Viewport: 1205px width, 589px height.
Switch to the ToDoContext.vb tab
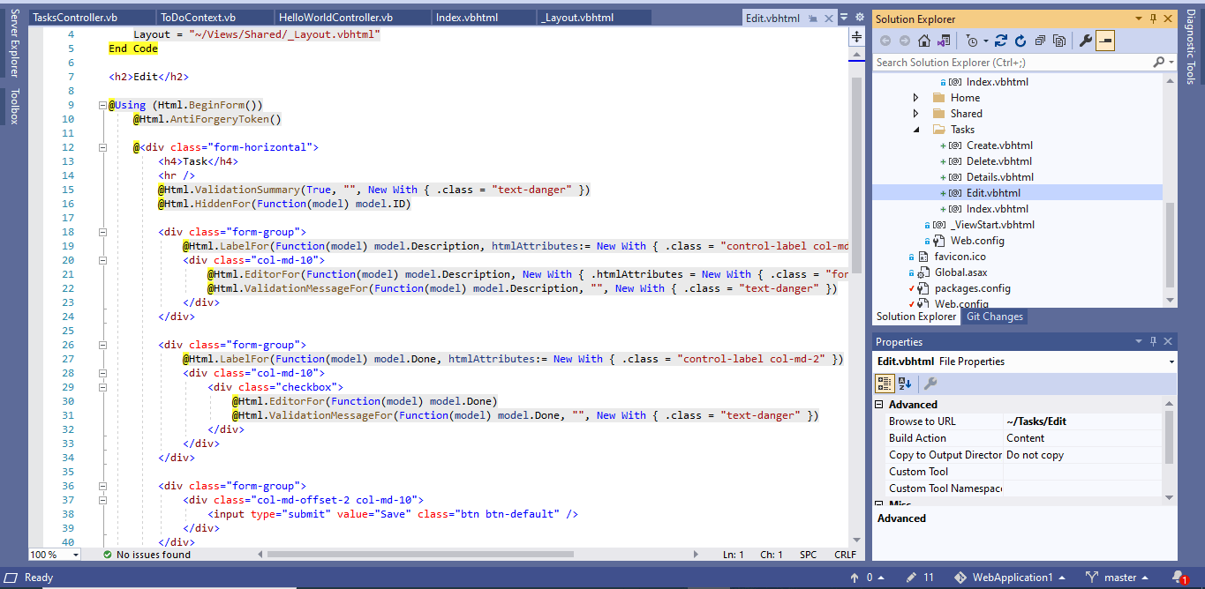click(x=215, y=16)
